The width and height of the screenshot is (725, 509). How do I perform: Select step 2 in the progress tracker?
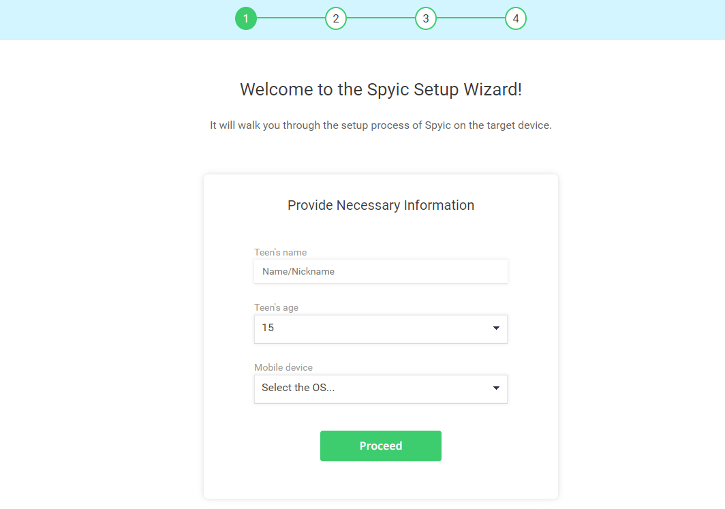pyautogui.click(x=336, y=18)
